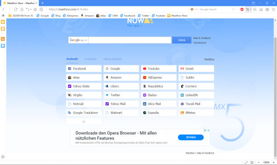The image size is (277, 165).
Task: Expand the snapshot tool dropdown arrow
Action: click(251, 9)
